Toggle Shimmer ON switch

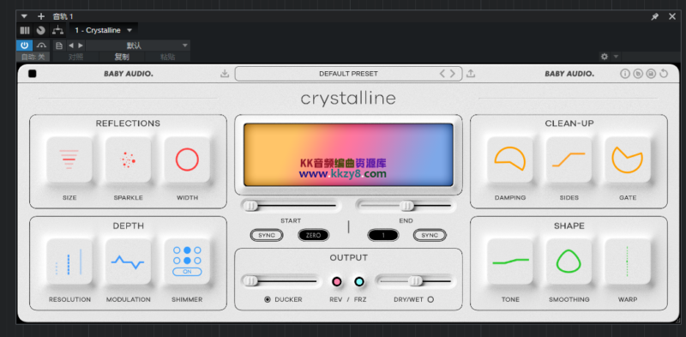tap(187, 272)
